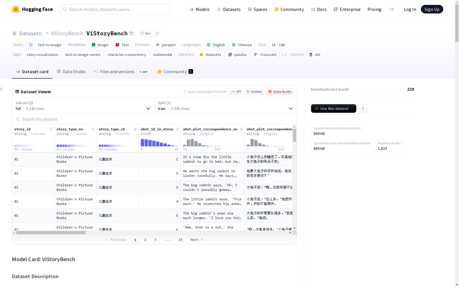
Task: Copy dataset name with copy icon
Action: [x=131, y=33]
